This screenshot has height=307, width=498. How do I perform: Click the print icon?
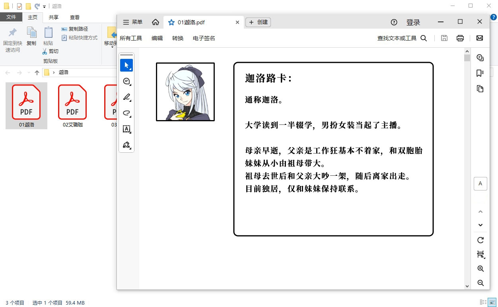[460, 38]
